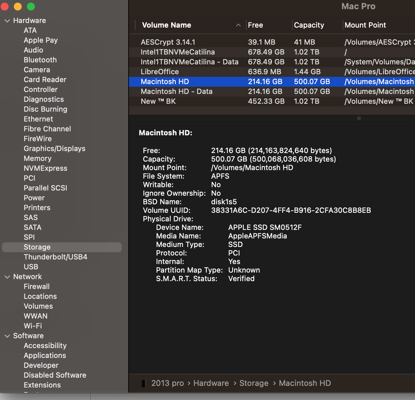Select the LibreOffice volume row
Viewport: 415px width, 400px height.
[x=272, y=72]
